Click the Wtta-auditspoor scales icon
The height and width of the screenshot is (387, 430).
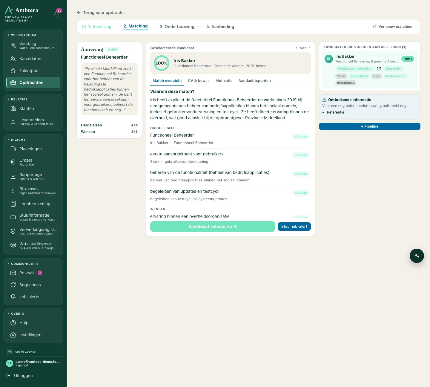13,246
